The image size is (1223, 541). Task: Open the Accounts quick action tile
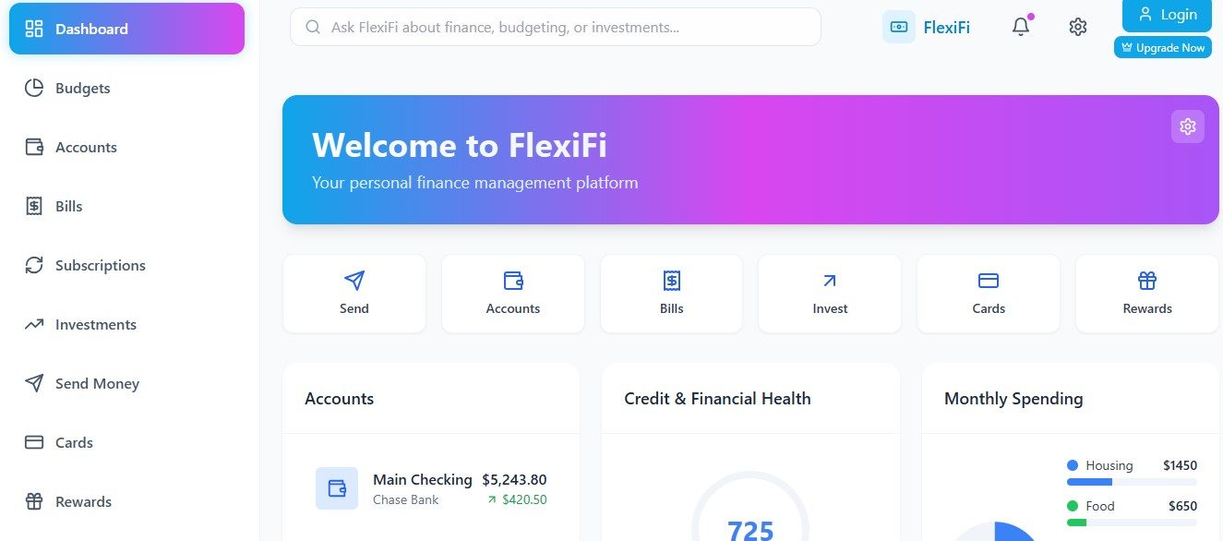tap(513, 294)
